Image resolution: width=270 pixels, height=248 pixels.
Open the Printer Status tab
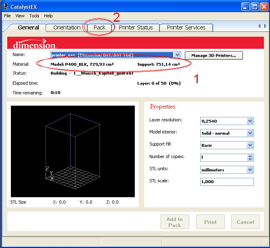136,27
